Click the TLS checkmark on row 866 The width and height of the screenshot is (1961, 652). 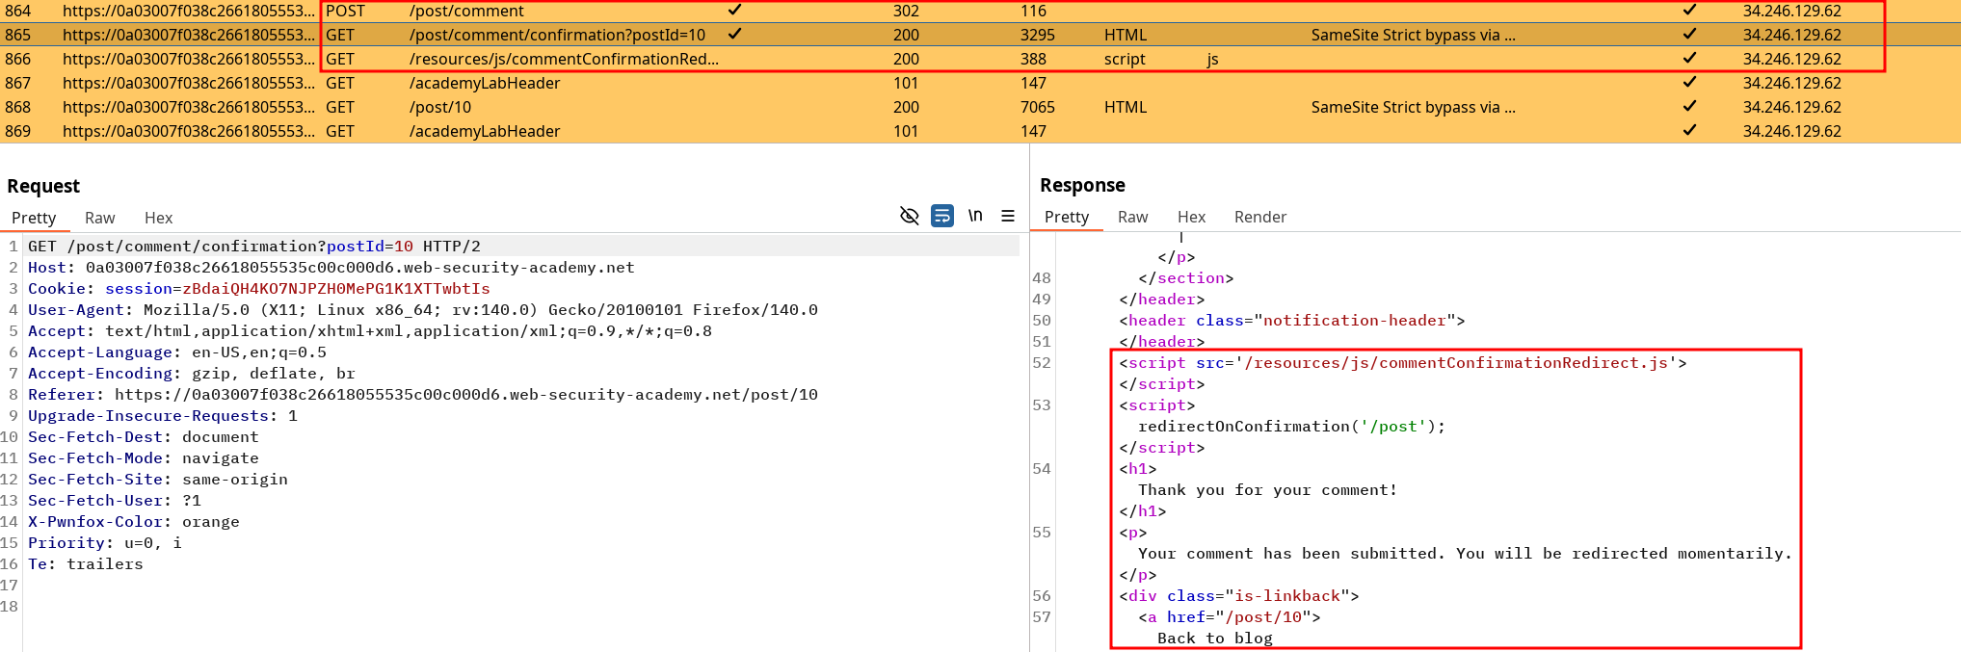[1689, 59]
